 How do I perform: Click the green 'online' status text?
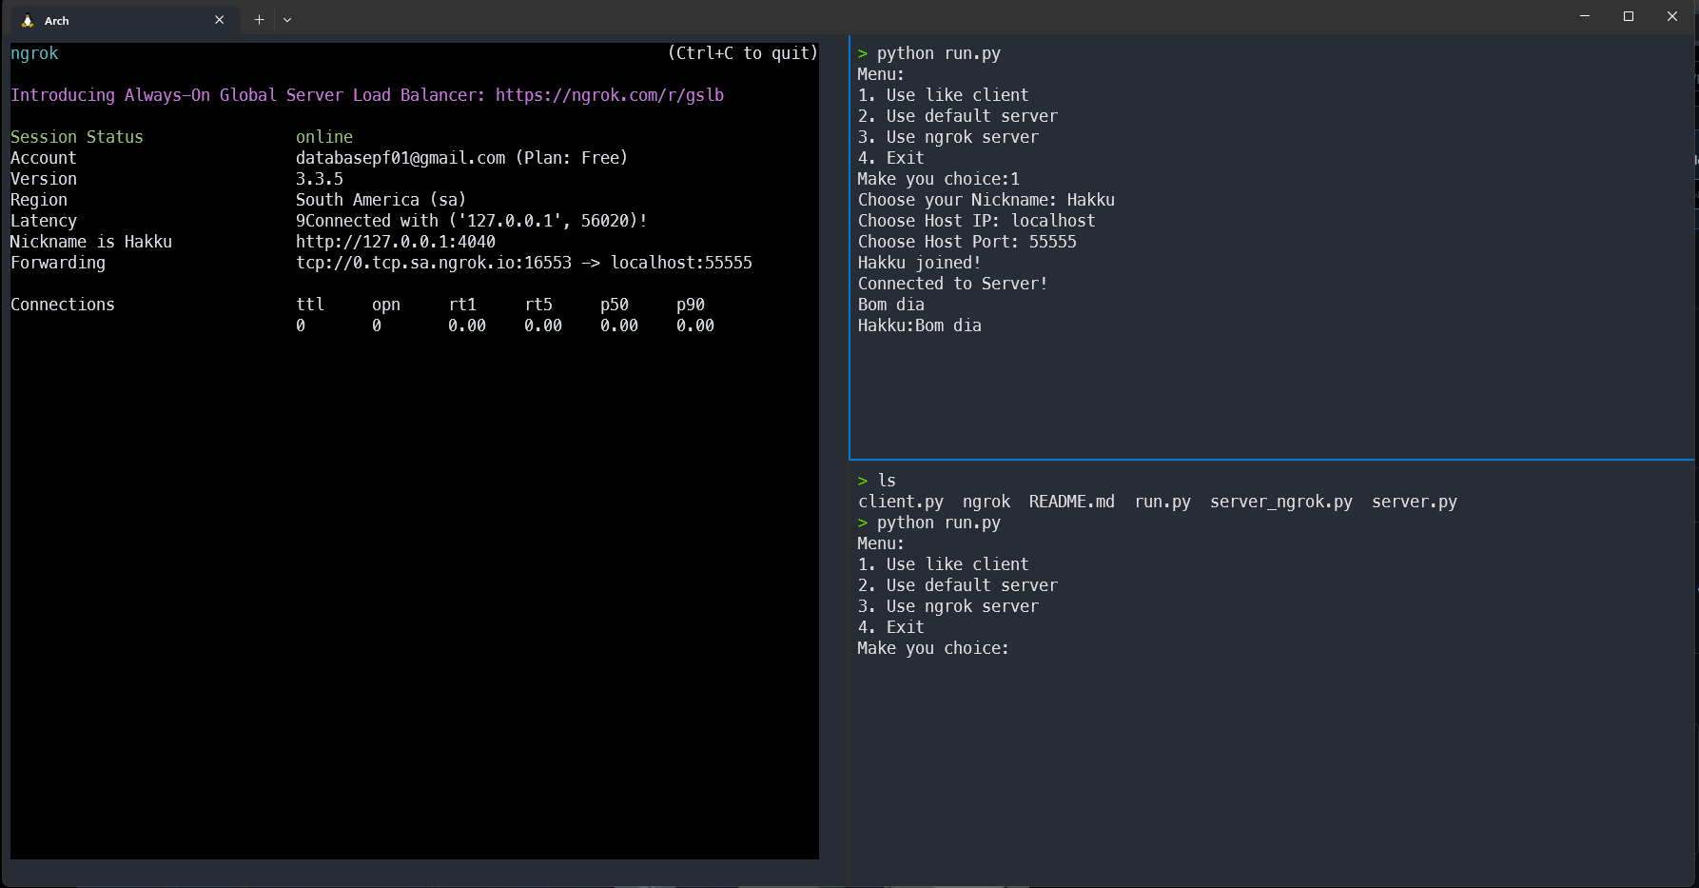324,137
